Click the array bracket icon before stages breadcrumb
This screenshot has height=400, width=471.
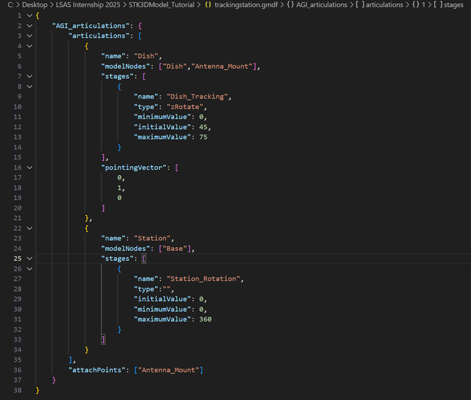[x=438, y=5]
